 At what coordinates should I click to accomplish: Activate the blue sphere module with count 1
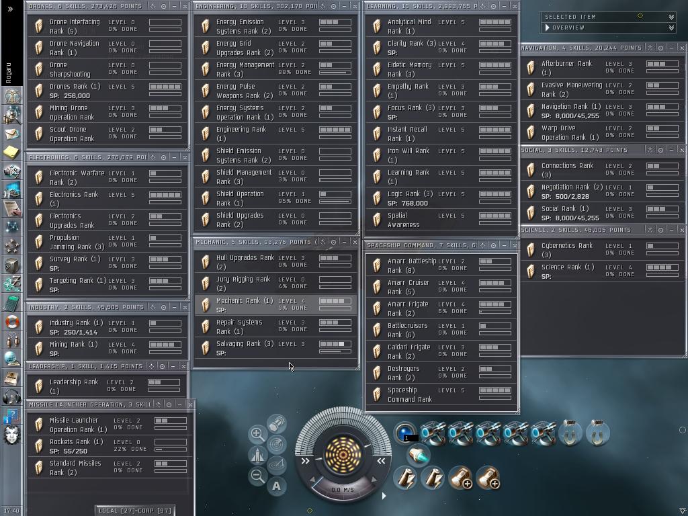[x=405, y=433]
